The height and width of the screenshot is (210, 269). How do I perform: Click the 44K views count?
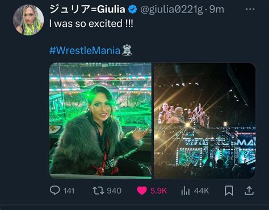click(x=201, y=191)
